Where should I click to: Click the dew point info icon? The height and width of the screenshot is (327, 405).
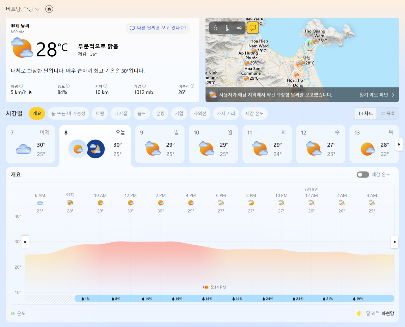(x=192, y=86)
